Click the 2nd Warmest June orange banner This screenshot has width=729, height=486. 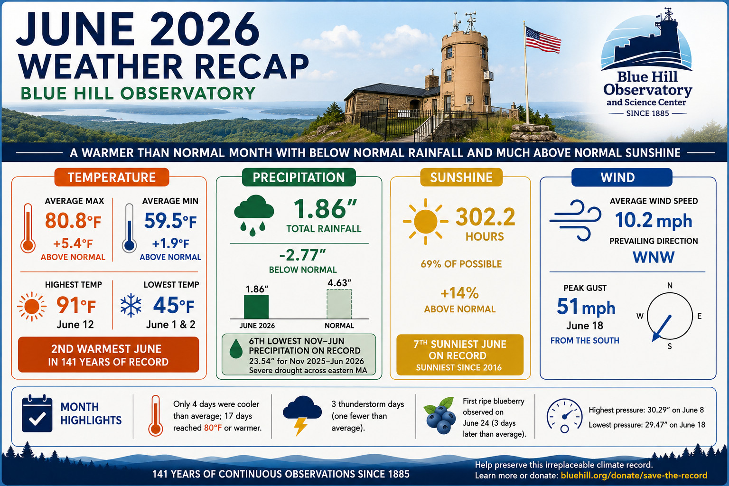pos(108,355)
